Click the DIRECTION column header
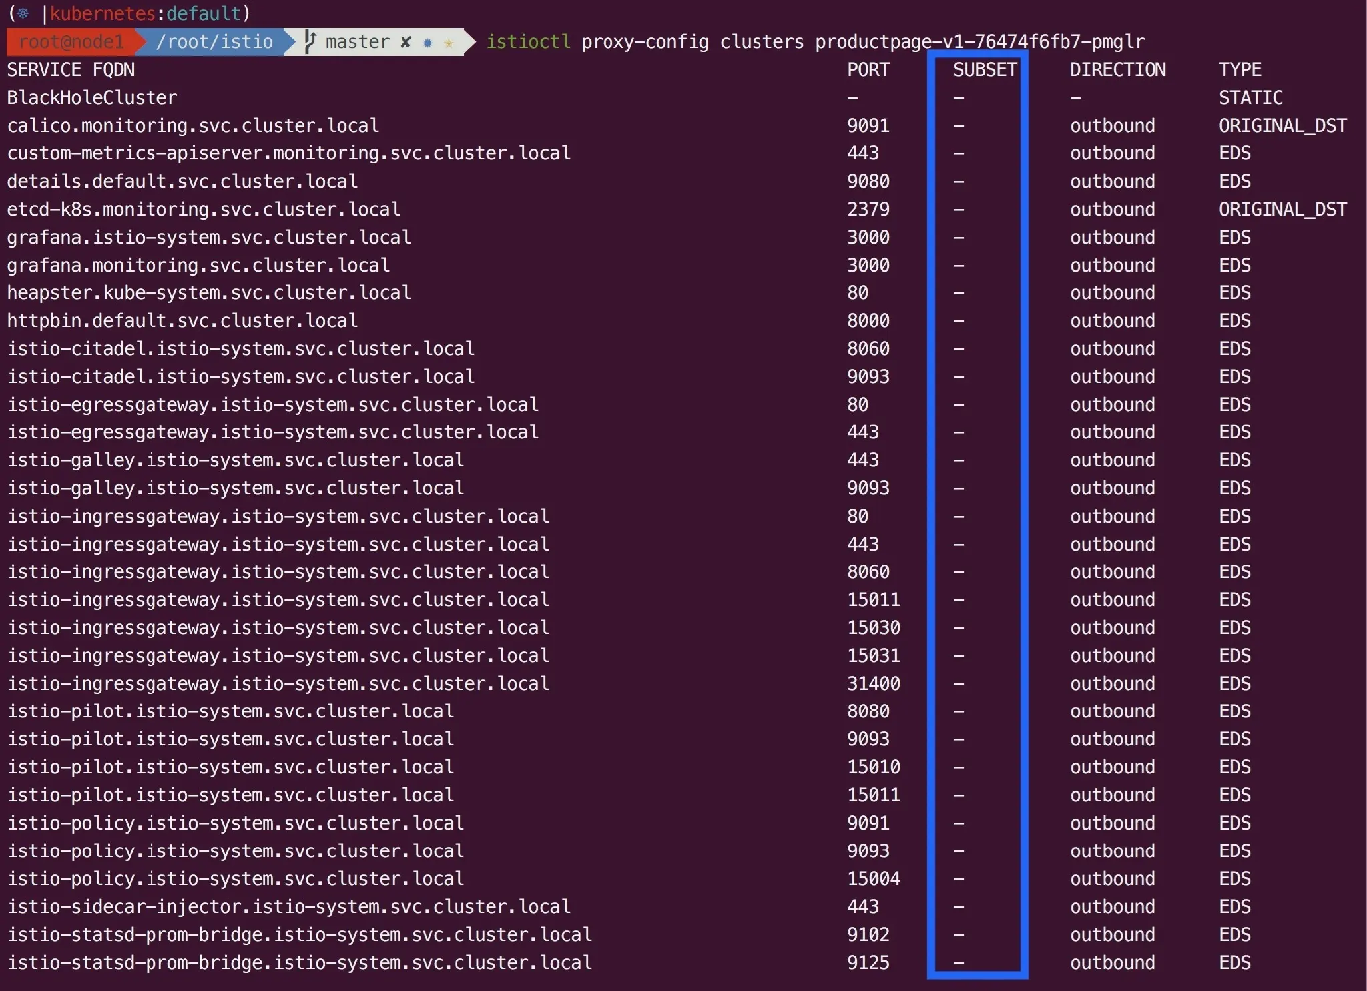 (x=1117, y=69)
